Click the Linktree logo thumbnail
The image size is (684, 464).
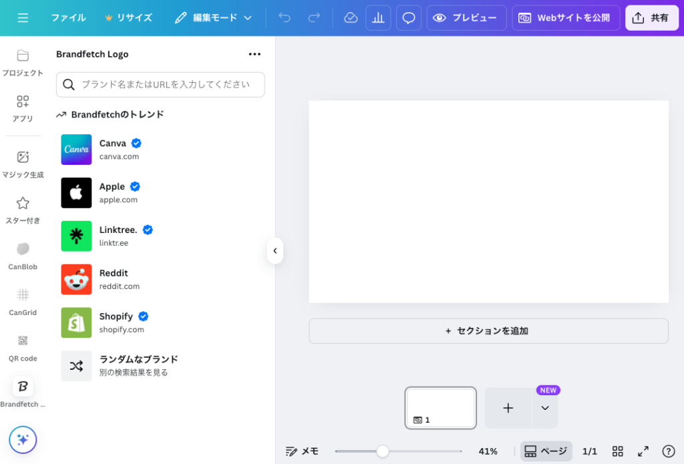(76, 236)
